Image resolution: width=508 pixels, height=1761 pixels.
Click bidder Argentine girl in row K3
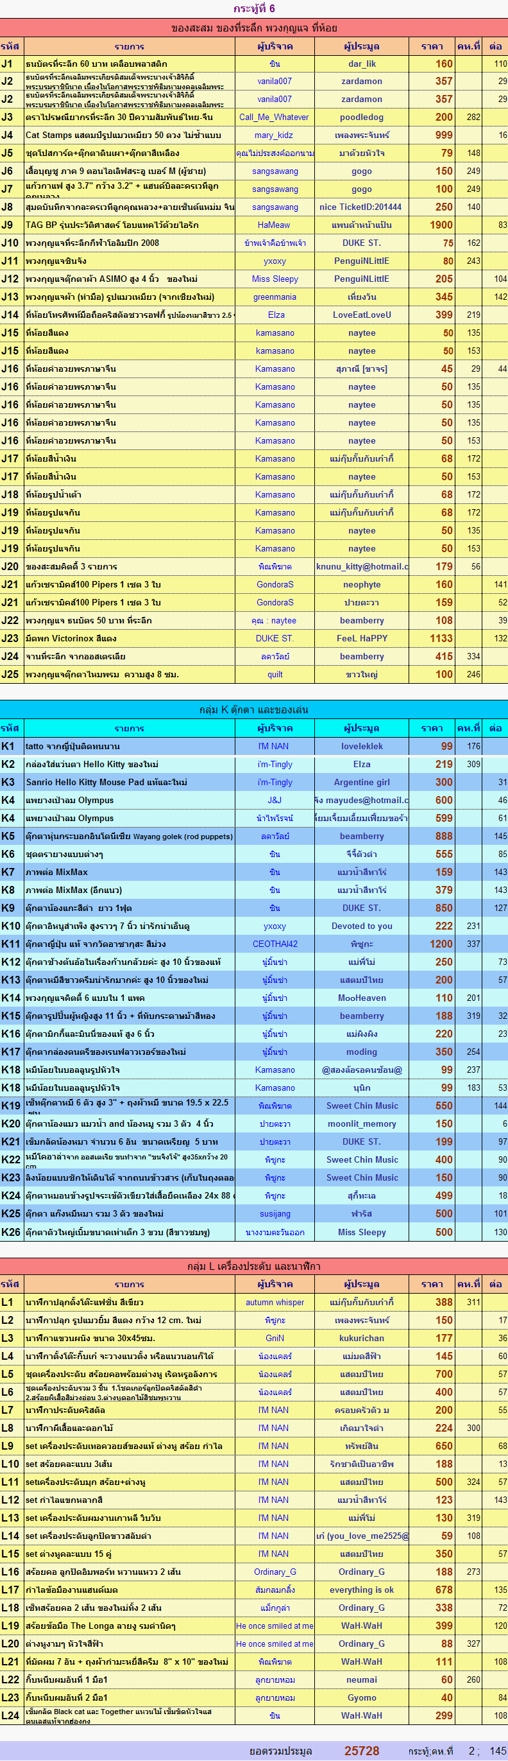pos(362,782)
